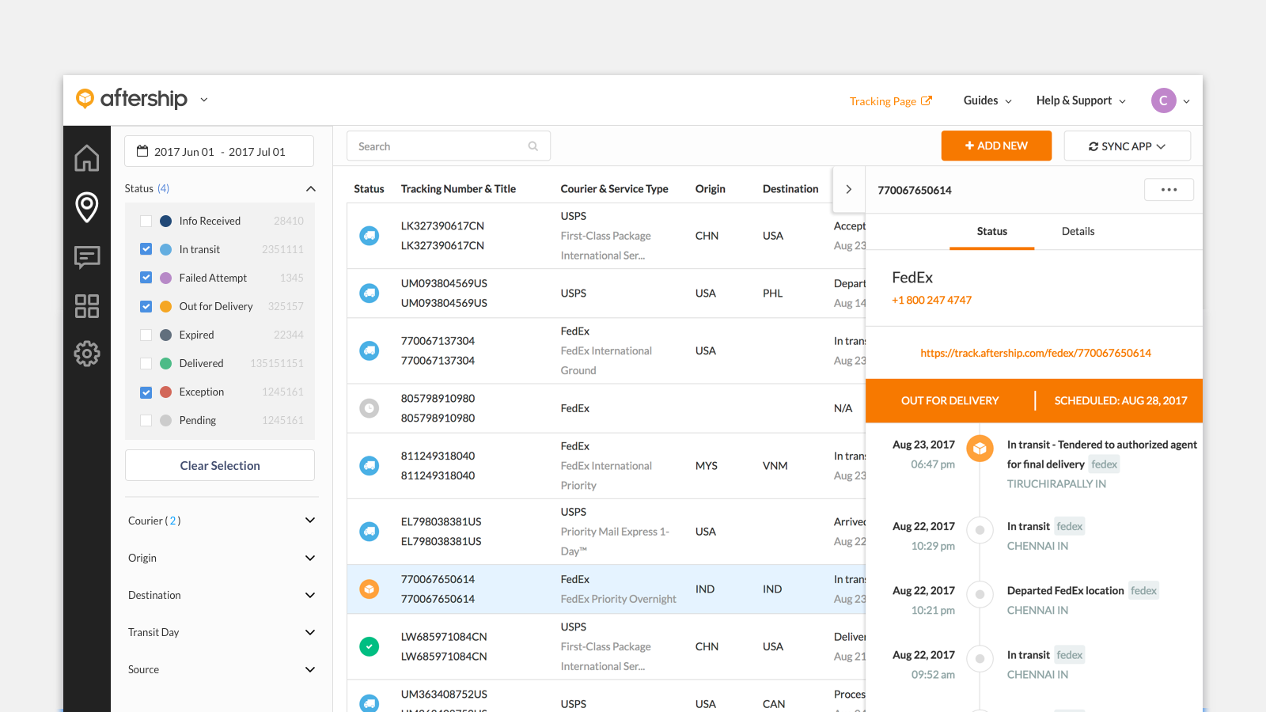Click the fedex tag on Departed FedEx location
This screenshot has width=1266, height=712.
[1143, 590]
